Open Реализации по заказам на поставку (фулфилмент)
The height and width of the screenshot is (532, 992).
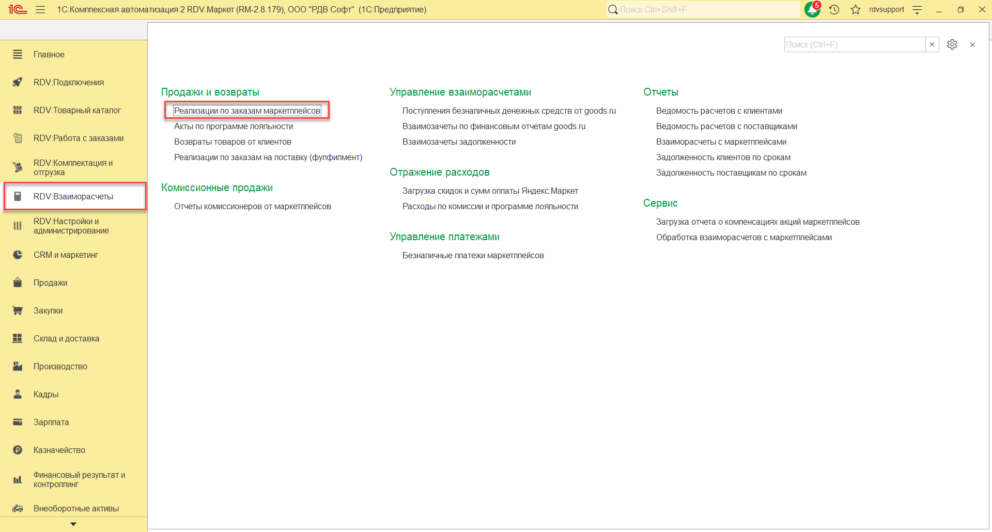tap(268, 157)
